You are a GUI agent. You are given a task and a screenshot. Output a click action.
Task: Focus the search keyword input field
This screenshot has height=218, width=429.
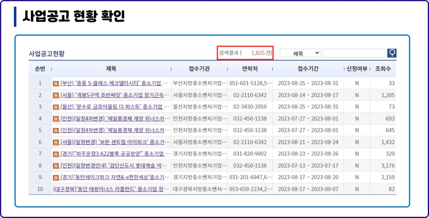pyautogui.click(x=354, y=53)
